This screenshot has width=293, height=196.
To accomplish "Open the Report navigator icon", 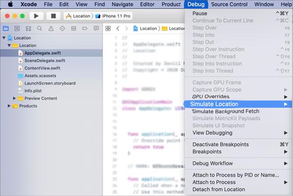I will point(96,28).
